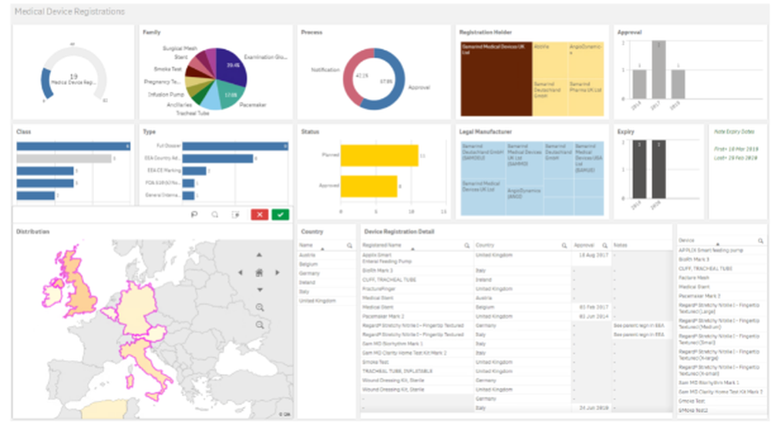The image size is (771, 431).
Task: Pan the map left with the left arrow
Action: pos(241,272)
